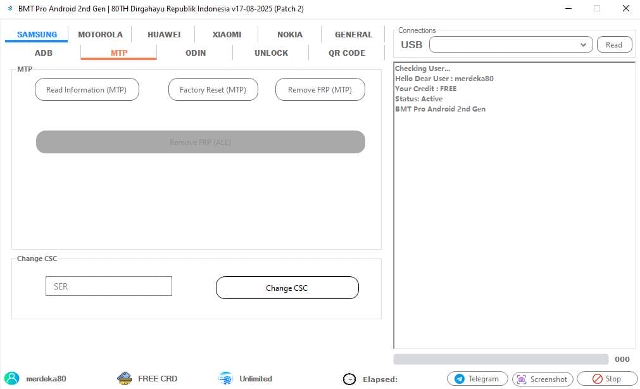
Task: Open the QR CODE section
Action: tap(346, 53)
